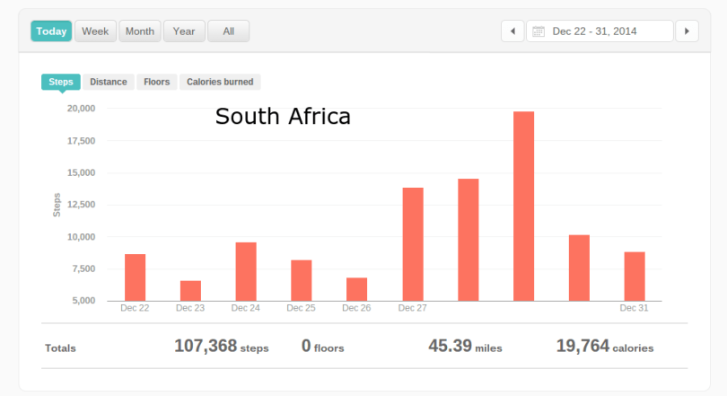
Task: Click the Dec 24 steps bar
Action: pos(246,271)
